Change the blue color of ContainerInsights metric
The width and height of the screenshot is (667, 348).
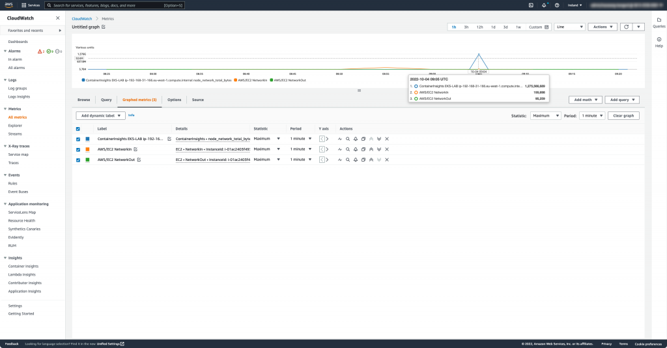point(88,139)
